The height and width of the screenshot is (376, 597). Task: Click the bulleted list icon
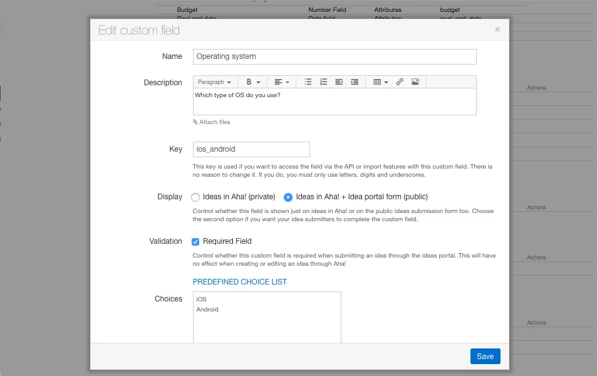pyautogui.click(x=308, y=82)
